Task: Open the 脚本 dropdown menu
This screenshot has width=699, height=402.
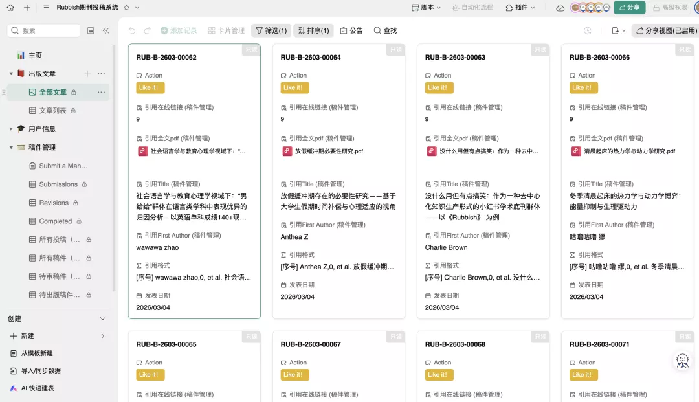Action: (x=427, y=8)
